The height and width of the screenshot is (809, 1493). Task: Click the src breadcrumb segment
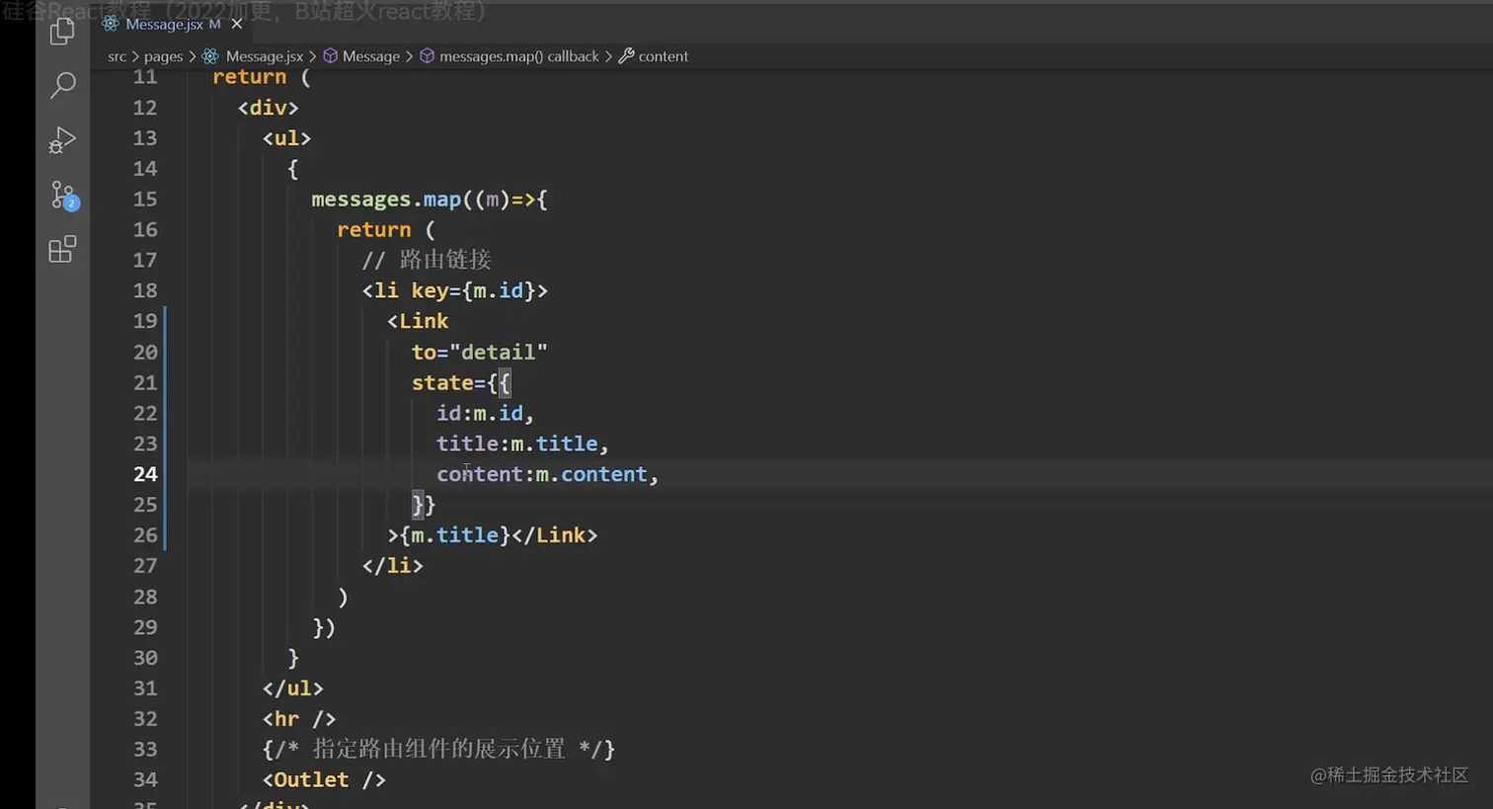click(118, 56)
